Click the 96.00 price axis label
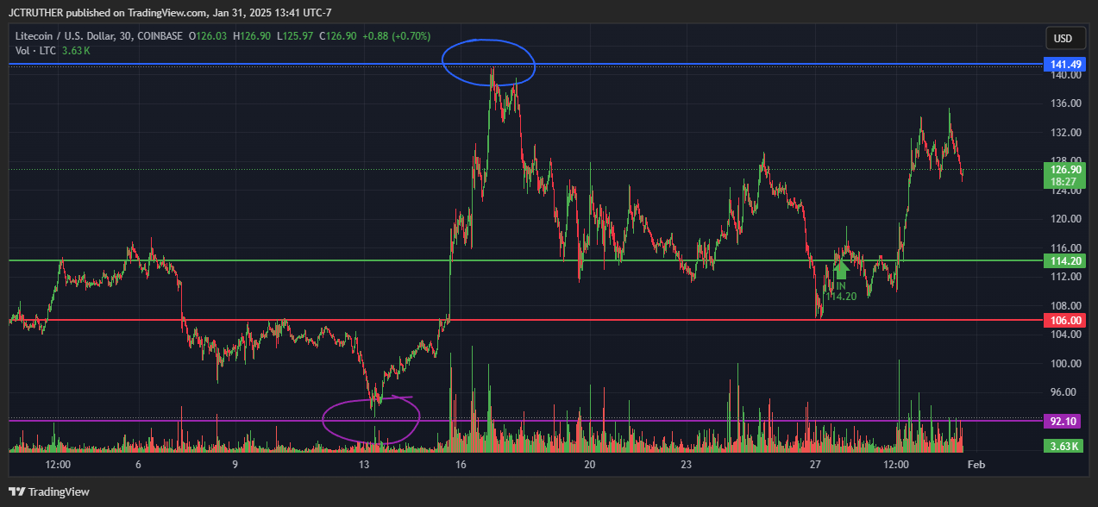Screen dimensions: 1098x507 pyautogui.click(x=1064, y=391)
